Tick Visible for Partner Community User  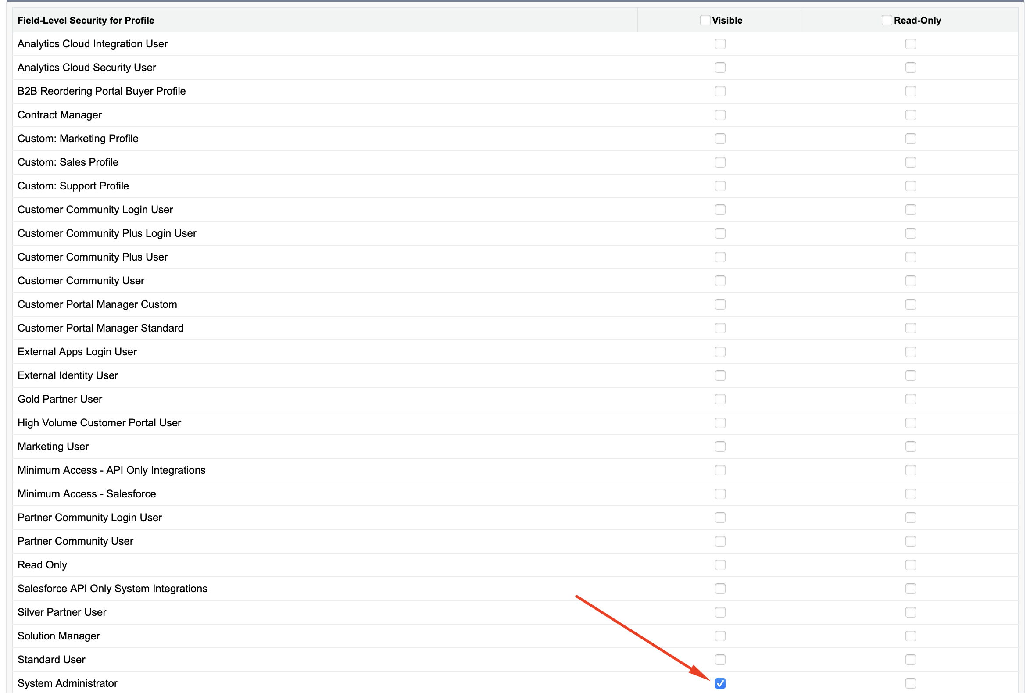pyautogui.click(x=720, y=541)
